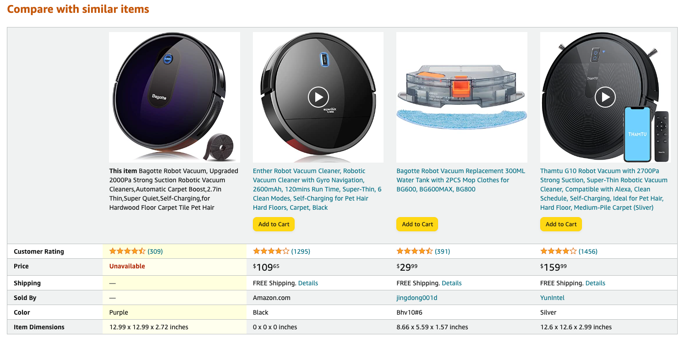Open the Bagotte Replacement Water Tank title link
Screen dimensions: 685x349
point(461,180)
